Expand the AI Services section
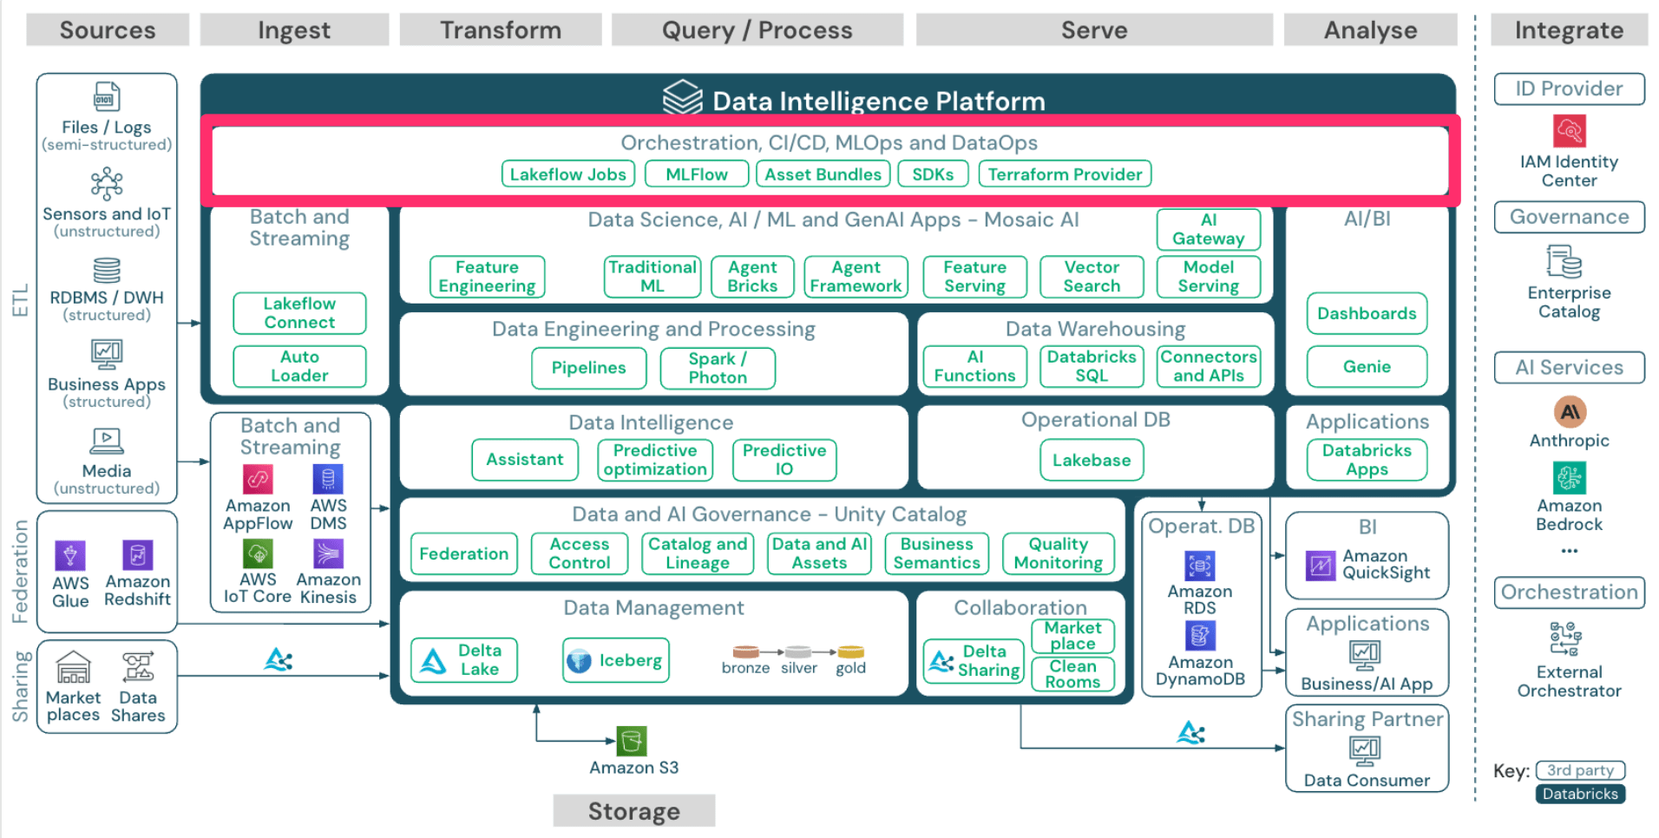Image resolution: width=1659 pixels, height=838 pixels. pos(1568,367)
